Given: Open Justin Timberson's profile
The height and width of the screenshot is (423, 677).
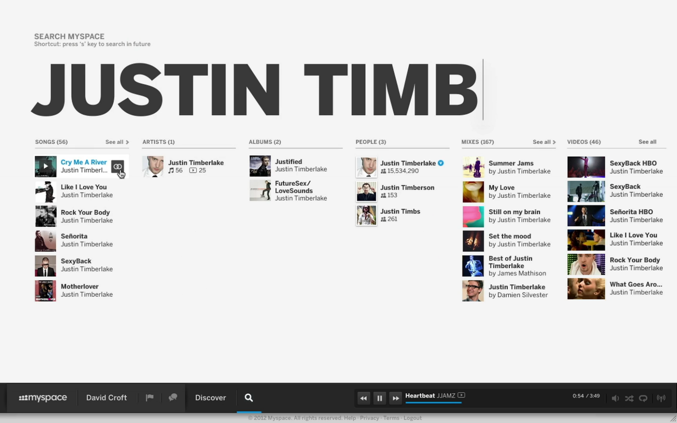Looking at the screenshot, I should [407, 187].
